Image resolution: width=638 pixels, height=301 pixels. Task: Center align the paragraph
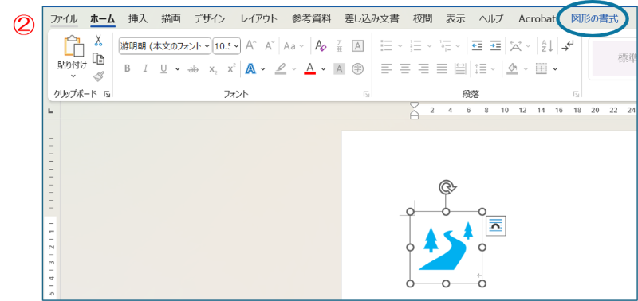pos(405,69)
